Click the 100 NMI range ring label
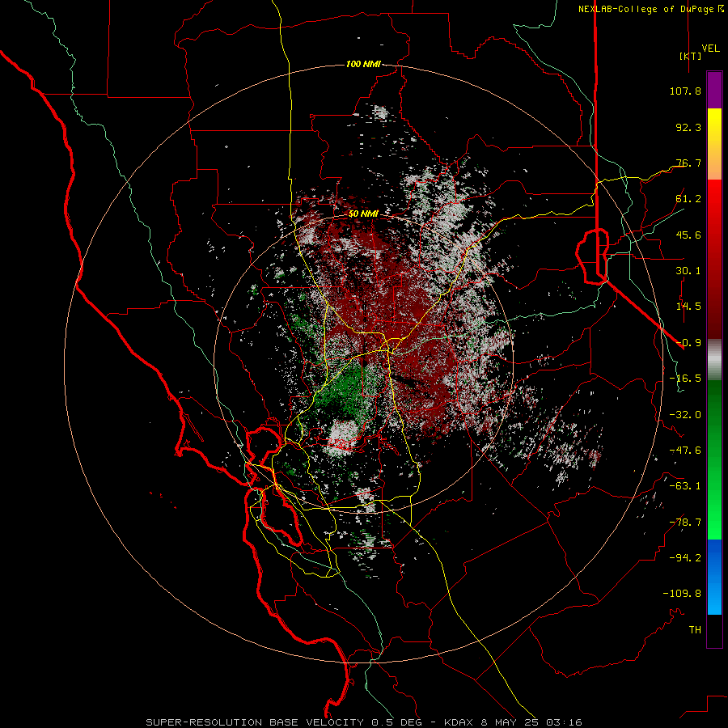The image size is (728, 728). click(x=363, y=64)
